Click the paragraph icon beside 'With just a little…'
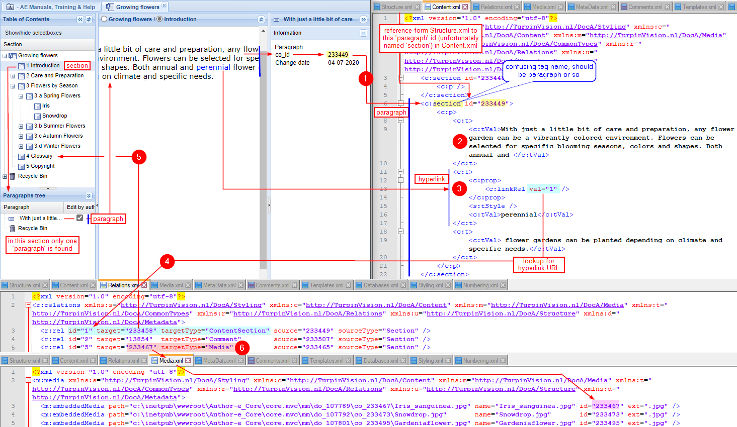Image resolution: width=737 pixels, height=427 pixels. click(x=11, y=219)
